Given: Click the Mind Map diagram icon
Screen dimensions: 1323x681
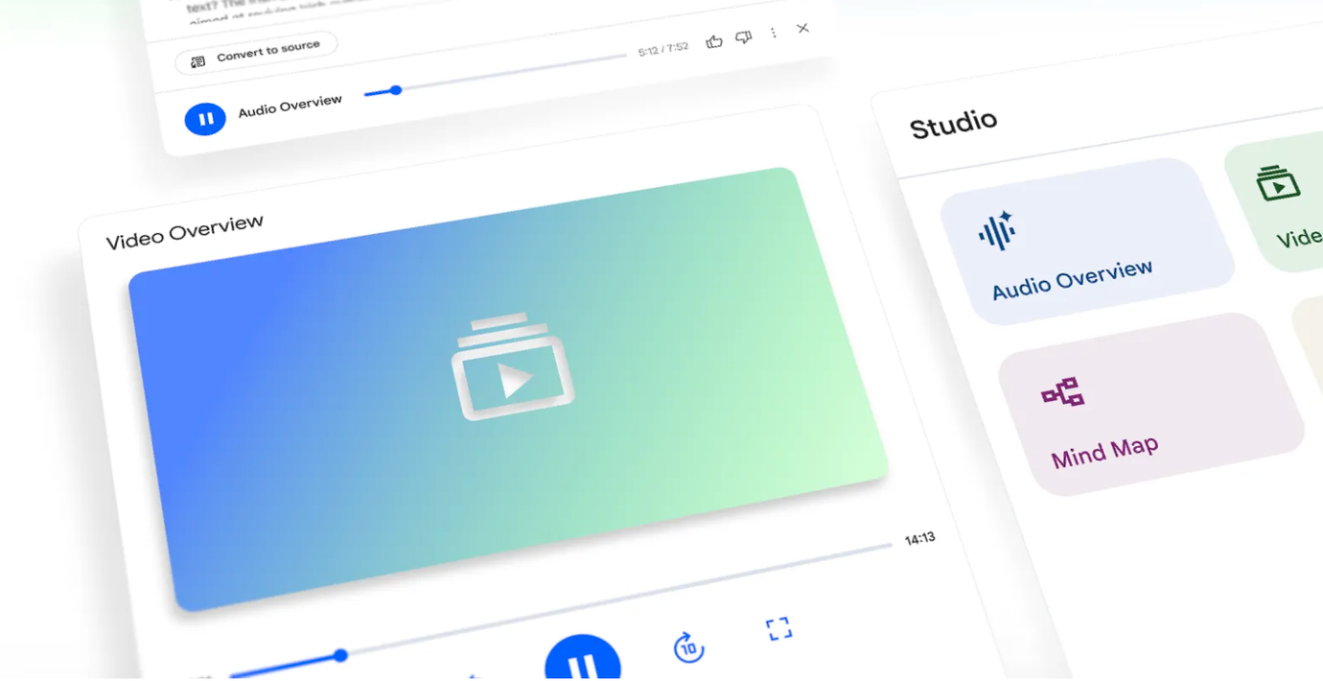Looking at the screenshot, I should 1062,392.
